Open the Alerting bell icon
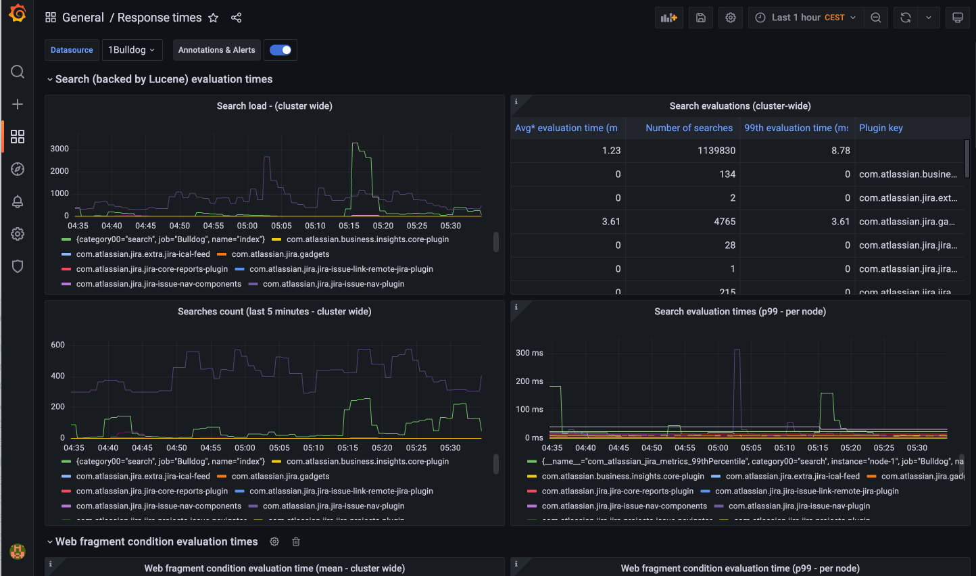 point(18,201)
